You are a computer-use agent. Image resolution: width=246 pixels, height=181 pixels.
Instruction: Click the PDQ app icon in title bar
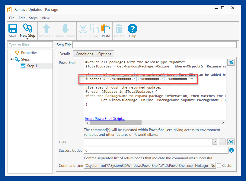[9, 9]
